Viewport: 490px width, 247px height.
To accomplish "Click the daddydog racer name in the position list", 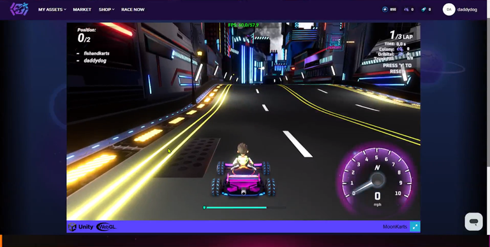I will 95,60.
